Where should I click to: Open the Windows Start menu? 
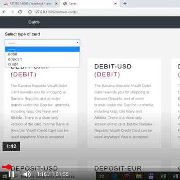coord(4,176)
